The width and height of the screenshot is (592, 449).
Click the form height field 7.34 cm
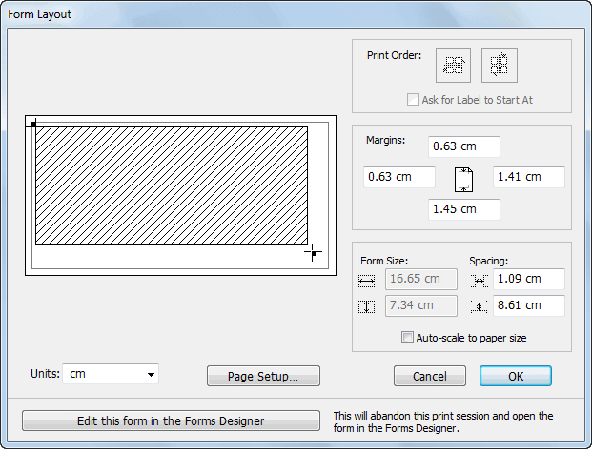pos(421,305)
